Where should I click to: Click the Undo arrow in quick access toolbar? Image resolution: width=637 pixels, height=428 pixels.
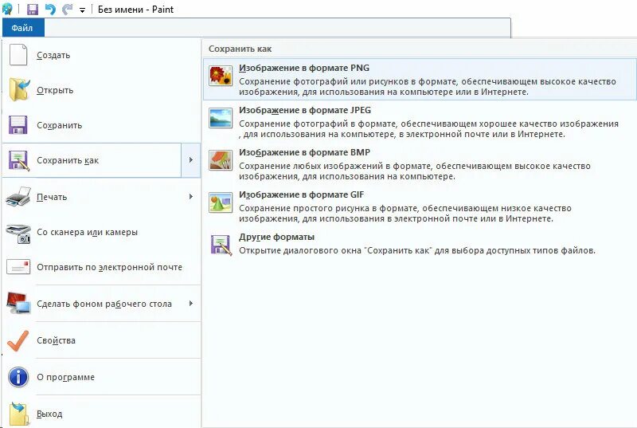(x=50, y=9)
